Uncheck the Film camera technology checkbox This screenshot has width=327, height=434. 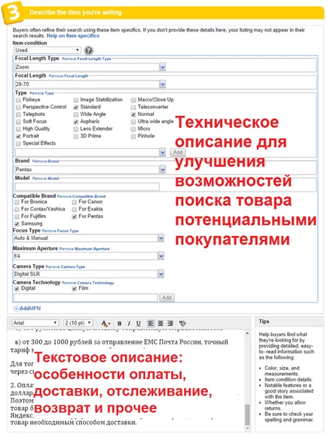pos(74,289)
